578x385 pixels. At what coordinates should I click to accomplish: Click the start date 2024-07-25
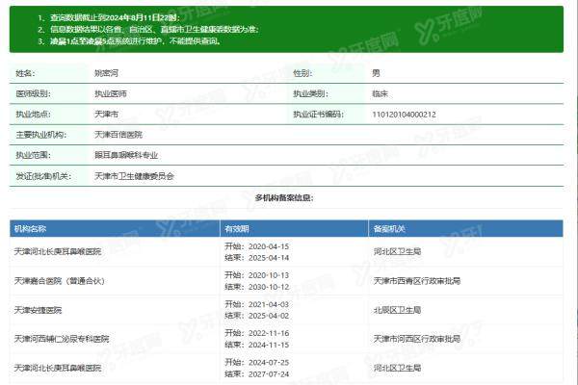[x=269, y=363]
